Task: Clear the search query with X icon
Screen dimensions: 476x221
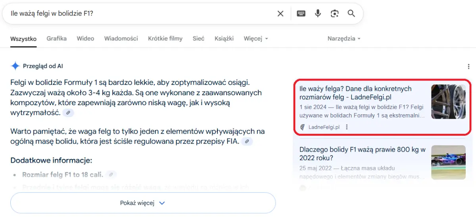Action: [280, 13]
